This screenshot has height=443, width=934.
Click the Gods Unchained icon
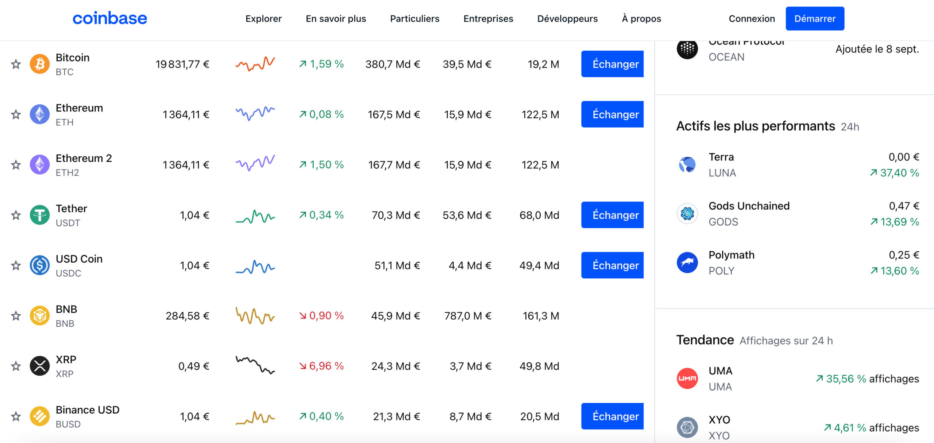(x=687, y=213)
